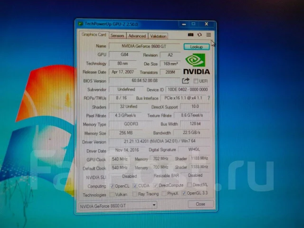The image size is (304, 228).
Task: Click the Default Clock 540 MHz value
Action: pyautogui.click(x=120, y=168)
